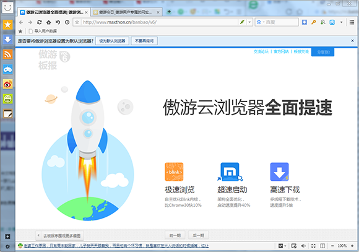
Task: Zoom out with the minus button
Action: coord(332,246)
